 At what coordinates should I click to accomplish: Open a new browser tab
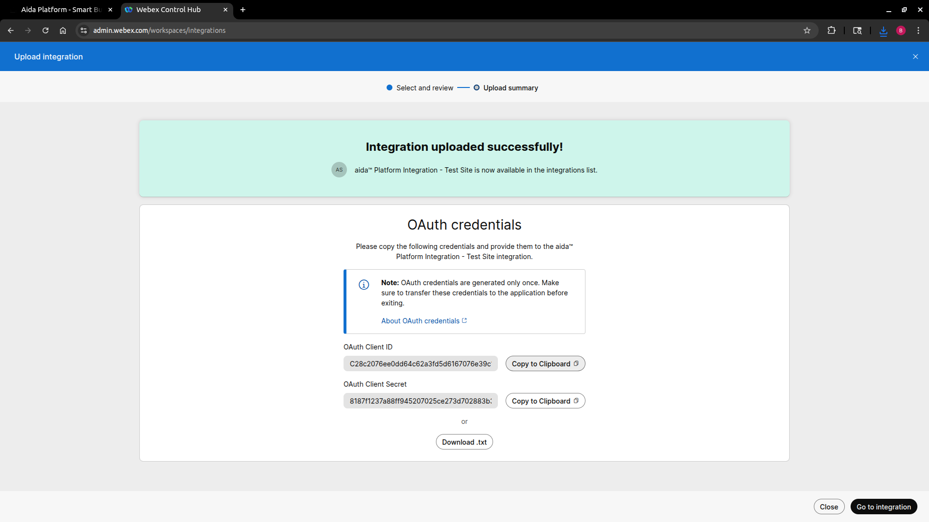click(242, 9)
